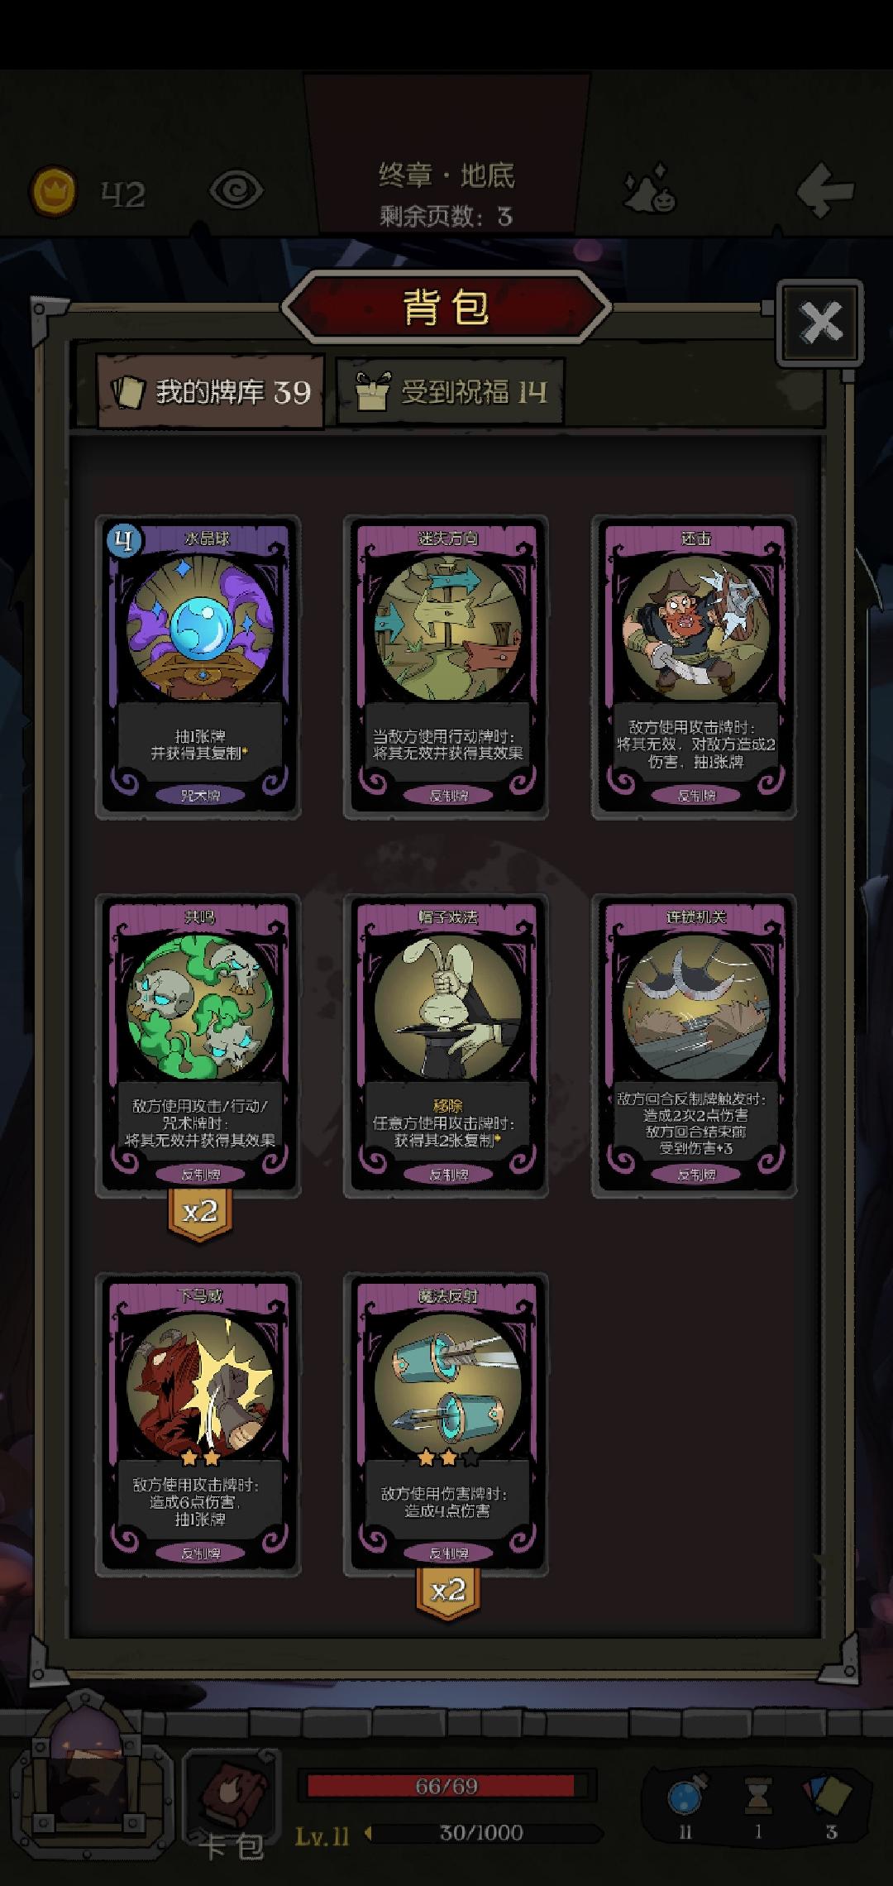Open the monster bestiary icon

pos(649,188)
